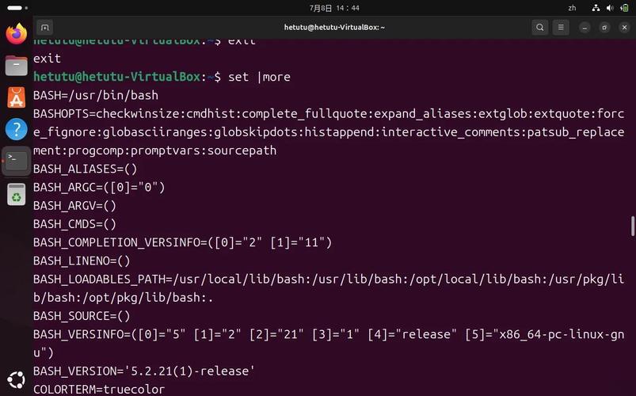Open the Activities overview pill
636x396 pixels.
click(17, 8)
